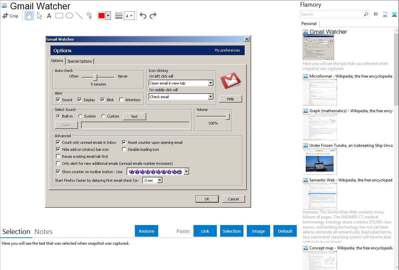Confirm with the OK button
The width and height of the screenshot is (399, 270).
click(207, 199)
